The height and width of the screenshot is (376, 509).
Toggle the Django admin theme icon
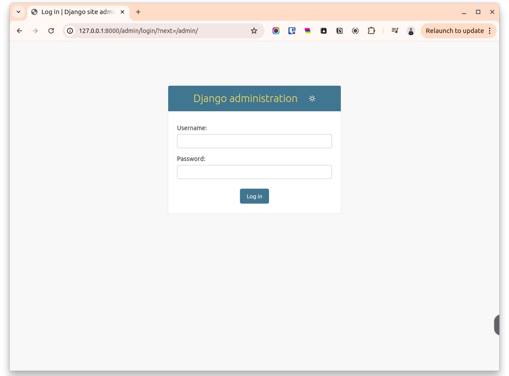coord(312,99)
